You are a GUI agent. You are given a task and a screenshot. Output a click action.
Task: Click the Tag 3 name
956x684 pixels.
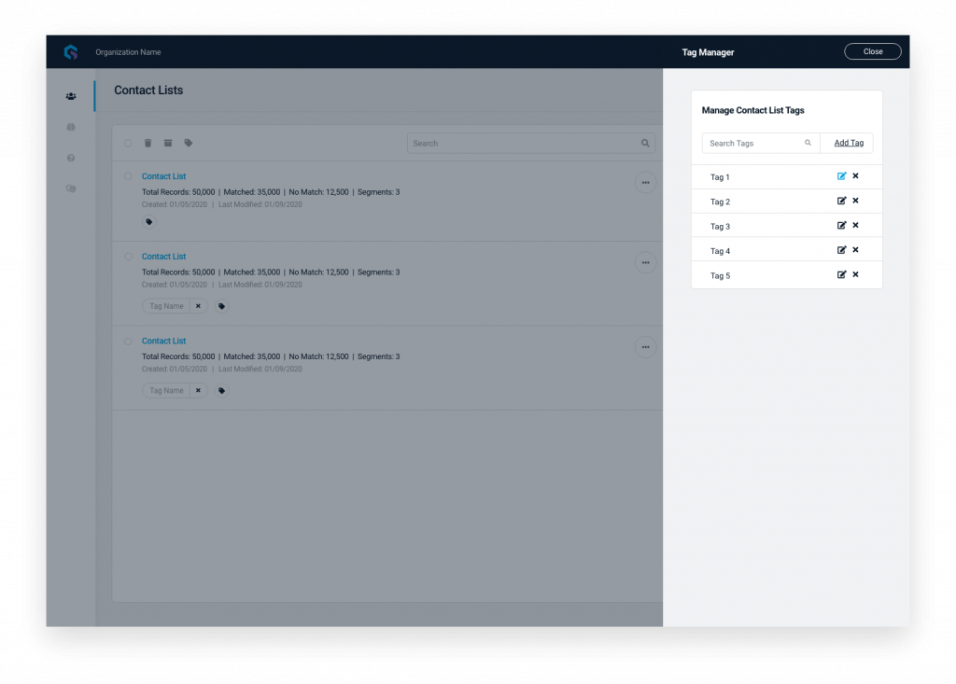(x=720, y=226)
